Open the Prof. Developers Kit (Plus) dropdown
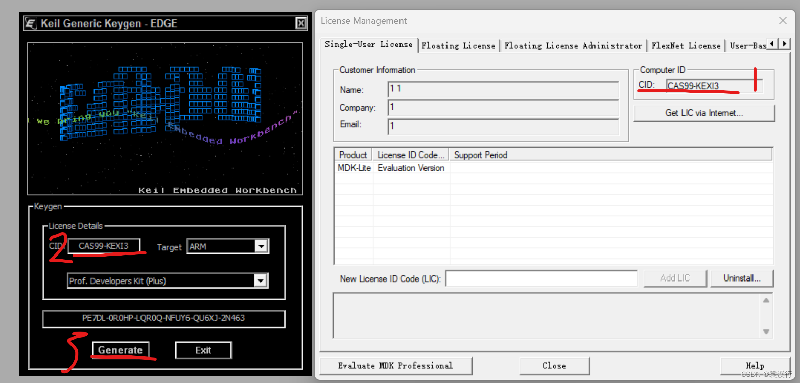Image resolution: width=800 pixels, height=383 pixels. 261,280
